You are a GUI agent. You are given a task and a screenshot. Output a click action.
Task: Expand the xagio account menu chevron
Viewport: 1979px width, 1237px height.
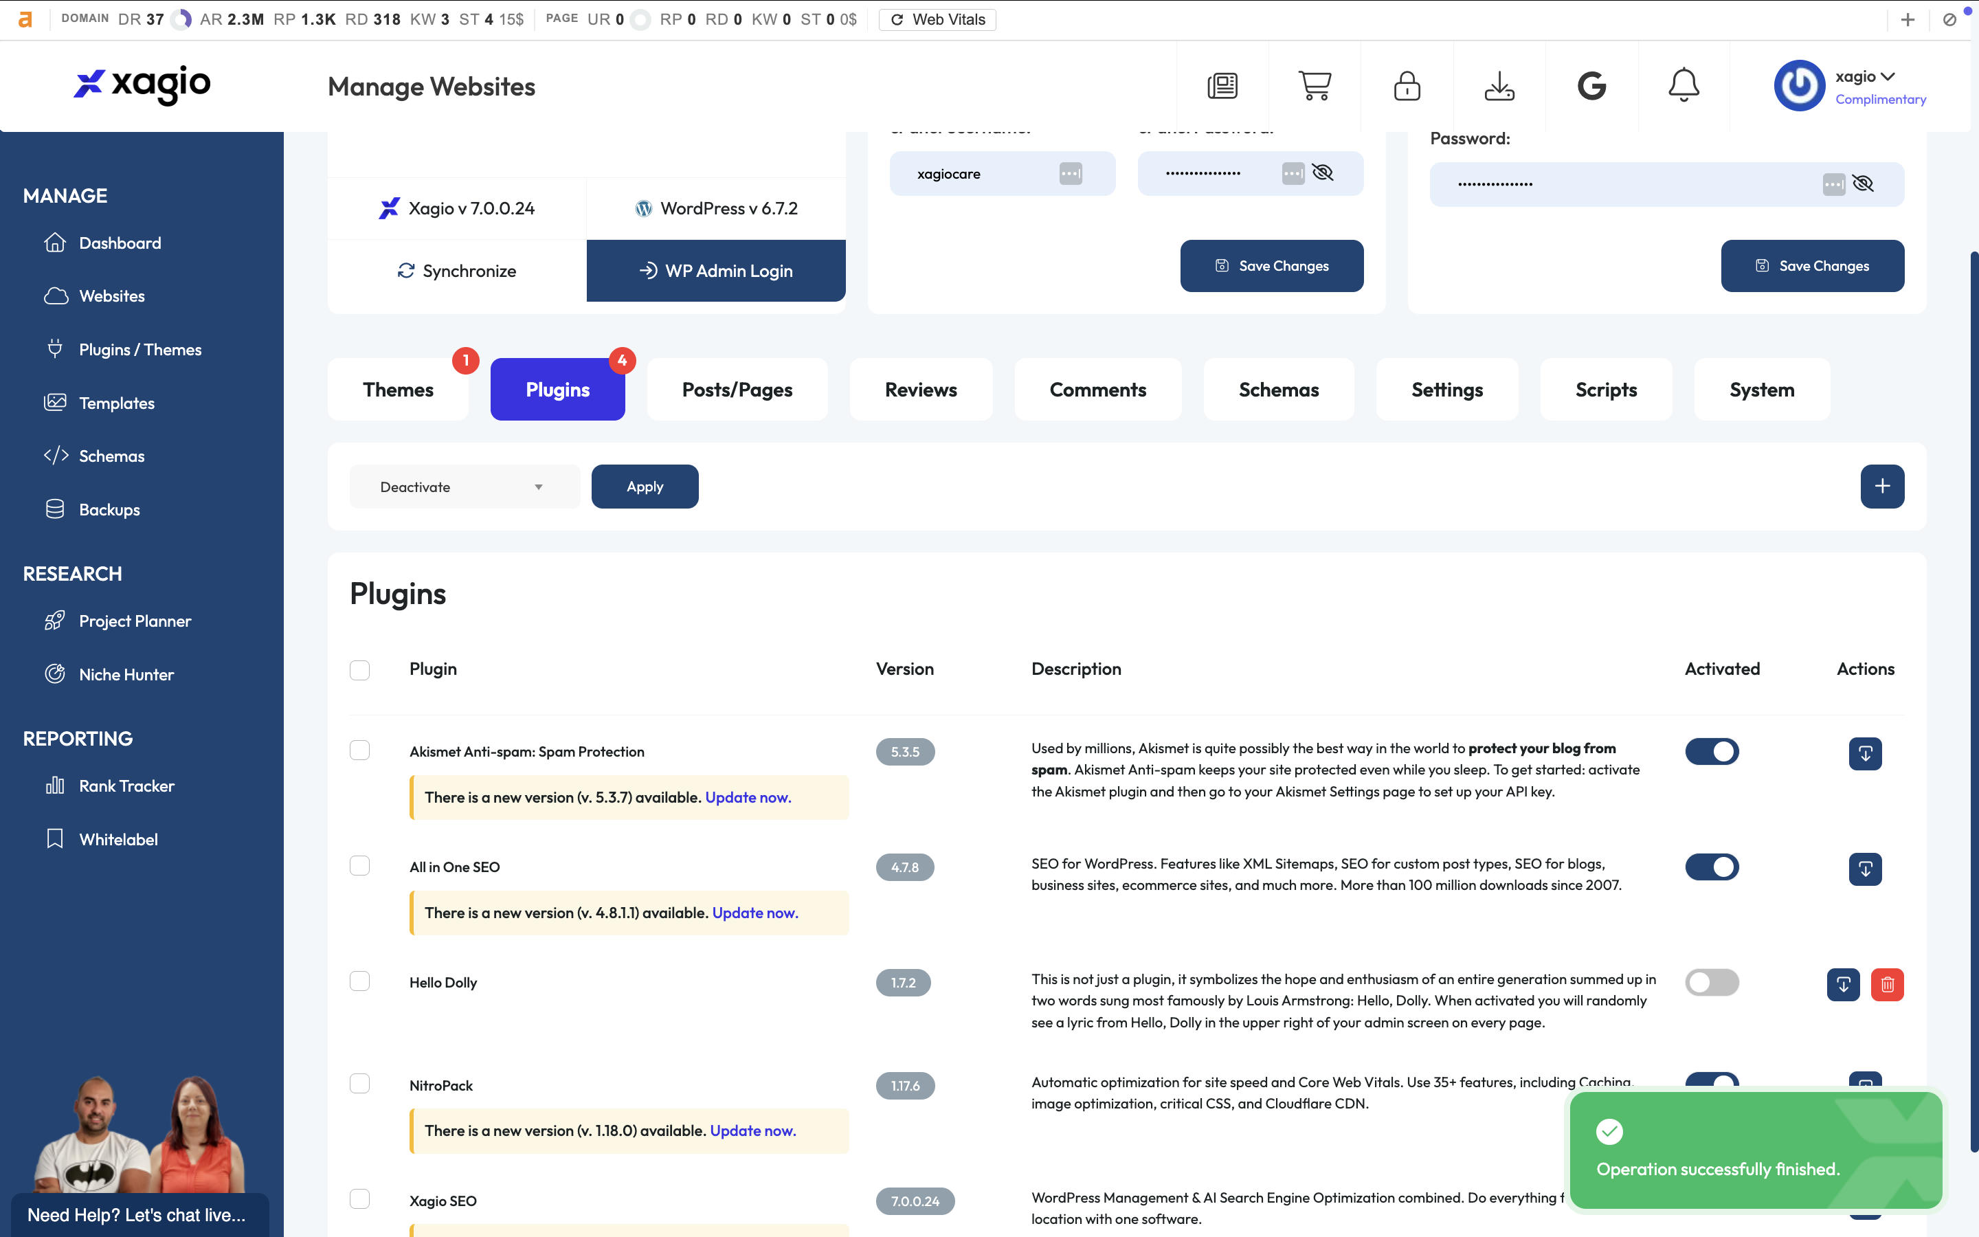coord(1888,76)
